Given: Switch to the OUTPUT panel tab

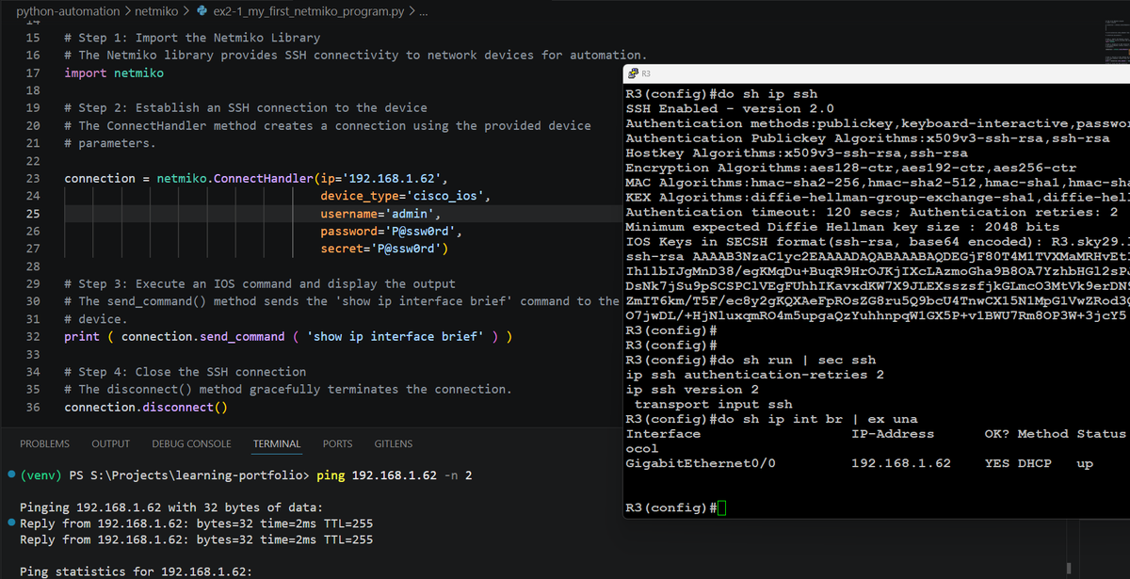Looking at the screenshot, I should tap(111, 443).
